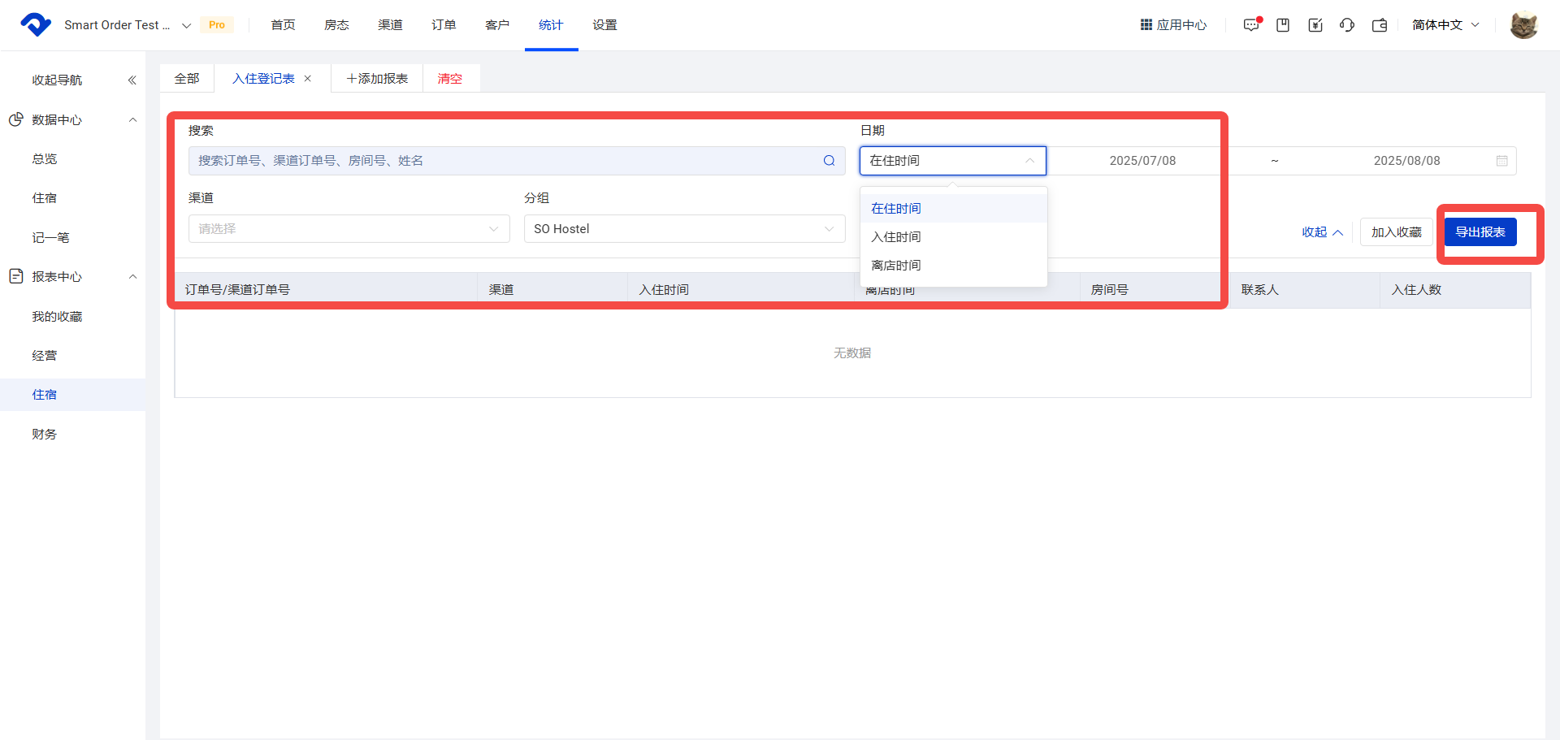
Task: Choose 离店时间 option in dropdown list
Action: 896,266
